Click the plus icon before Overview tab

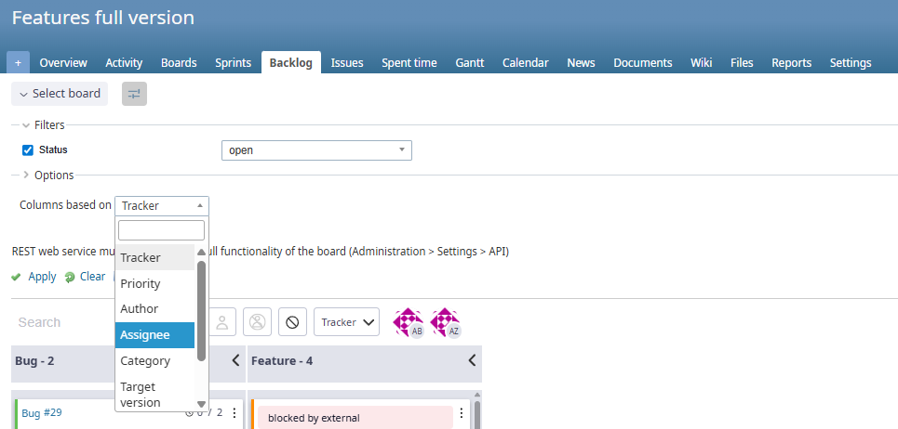point(18,63)
